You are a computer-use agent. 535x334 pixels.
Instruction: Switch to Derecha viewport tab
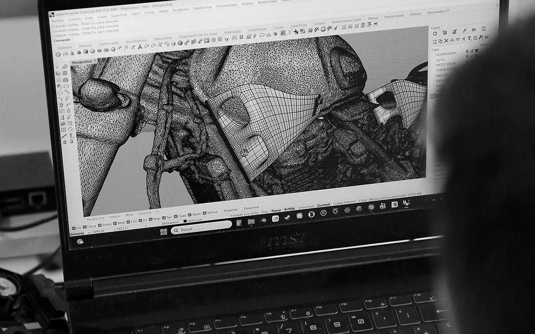click(x=144, y=213)
